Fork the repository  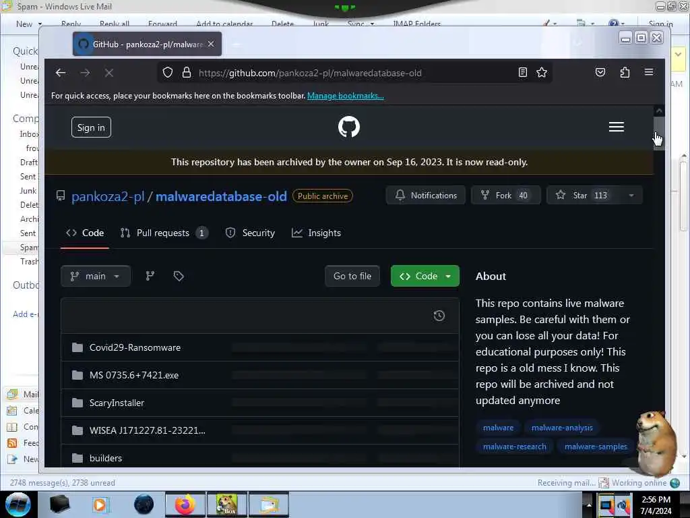[505, 195]
